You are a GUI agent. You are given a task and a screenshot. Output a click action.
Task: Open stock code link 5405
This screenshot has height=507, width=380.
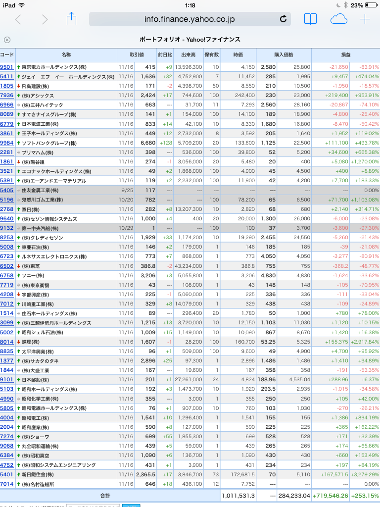click(x=7, y=190)
